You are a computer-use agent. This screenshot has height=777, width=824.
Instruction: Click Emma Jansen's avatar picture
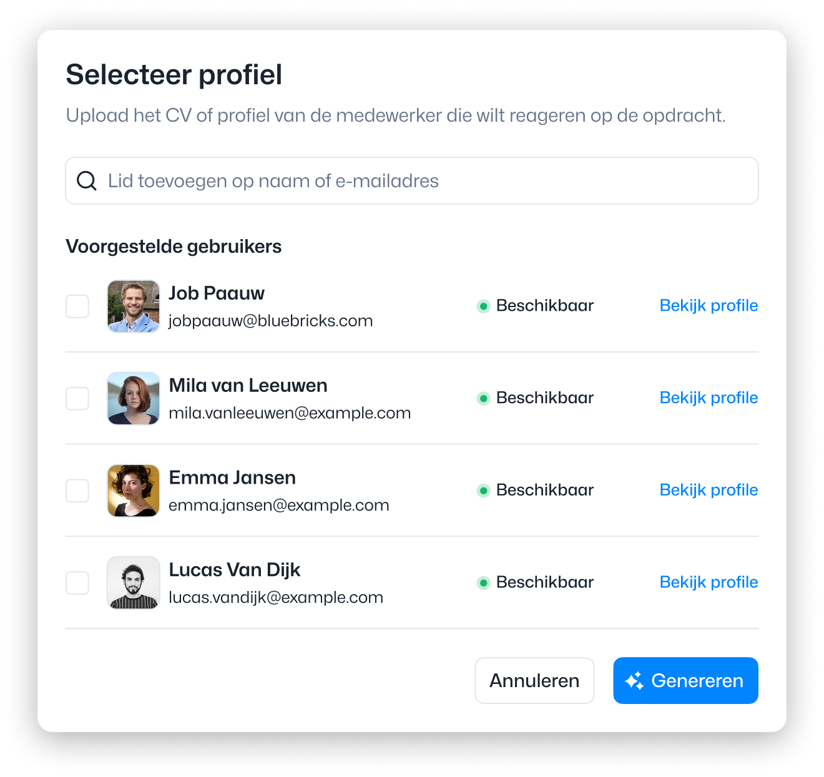click(134, 491)
